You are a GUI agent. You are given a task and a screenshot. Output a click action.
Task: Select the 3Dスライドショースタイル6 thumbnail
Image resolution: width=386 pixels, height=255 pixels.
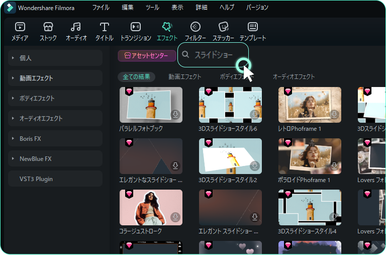pyautogui.click(x=230, y=105)
